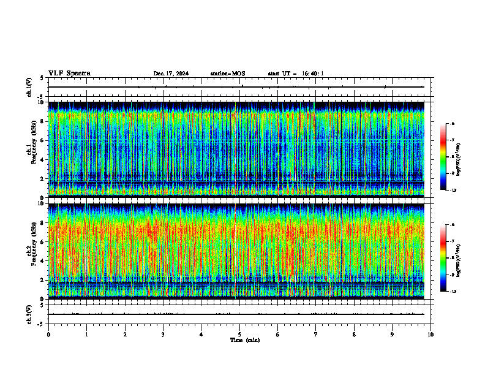
Task: Select the "start UT = 16:40: 1" text
Action: click(x=296, y=74)
